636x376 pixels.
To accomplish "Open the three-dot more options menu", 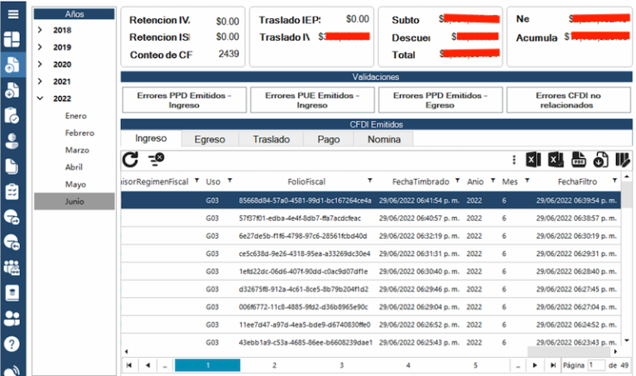I will pos(514,160).
